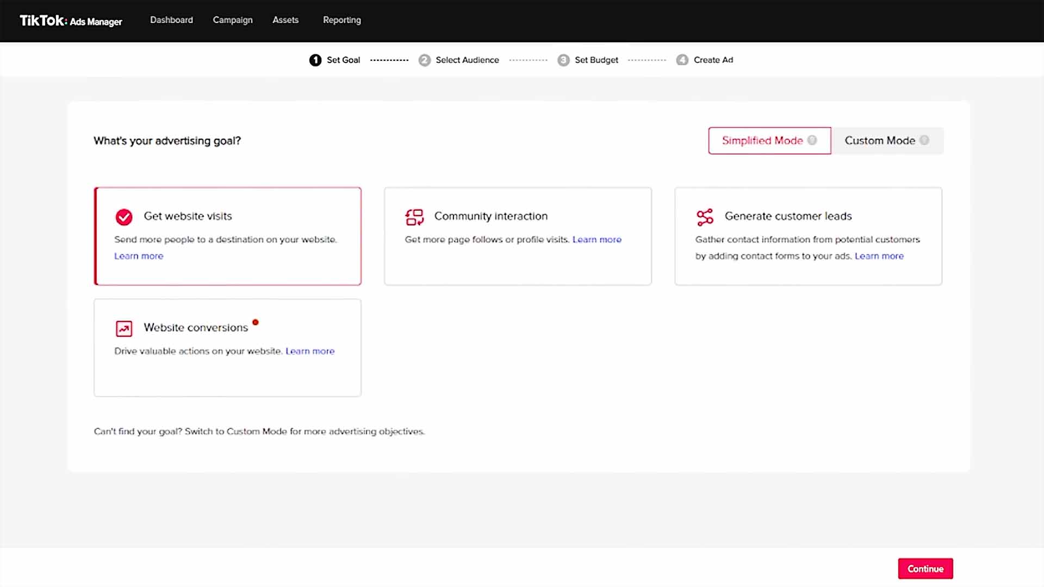Click the TikTok Ads Manager logo

click(71, 21)
